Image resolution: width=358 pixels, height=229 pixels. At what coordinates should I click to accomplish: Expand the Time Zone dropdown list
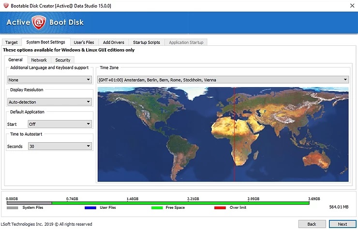pos(223,80)
